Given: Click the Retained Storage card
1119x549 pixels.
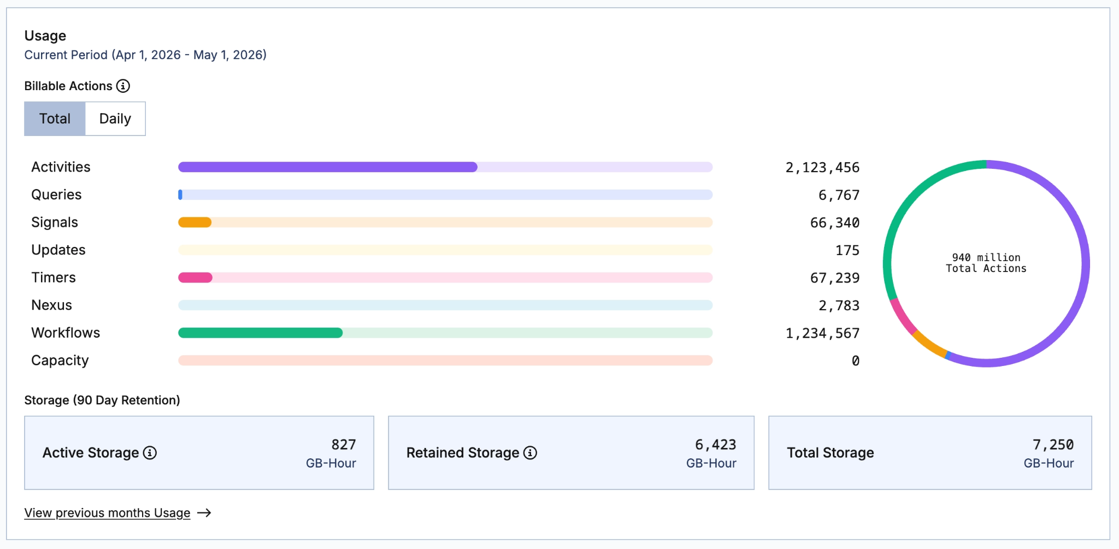Looking at the screenshot, I should click(x=571, y=453).
